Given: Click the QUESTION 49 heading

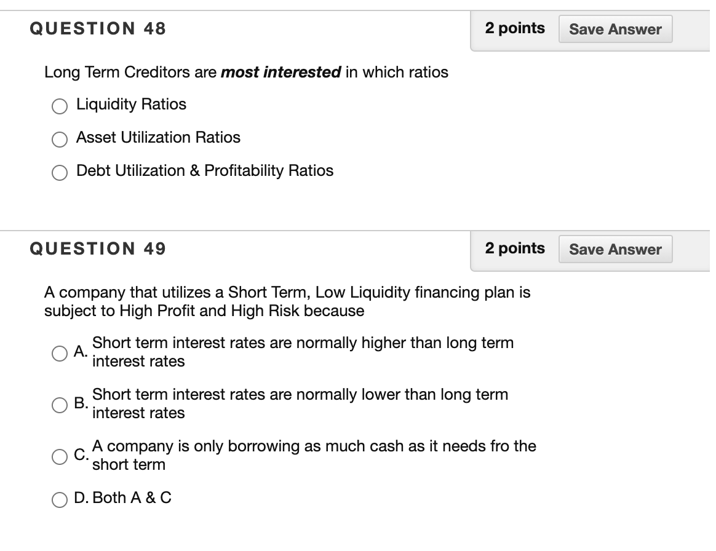Looking at the screenshot, I should (98, 248).
